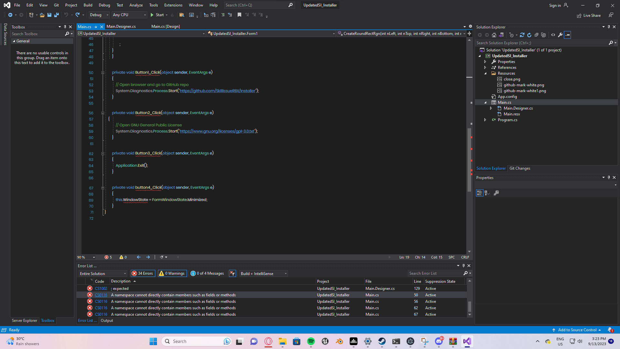Open the Debug configuration dropdown
The width and height of the screenshot is (620, 349).
[x=99, y=15]
